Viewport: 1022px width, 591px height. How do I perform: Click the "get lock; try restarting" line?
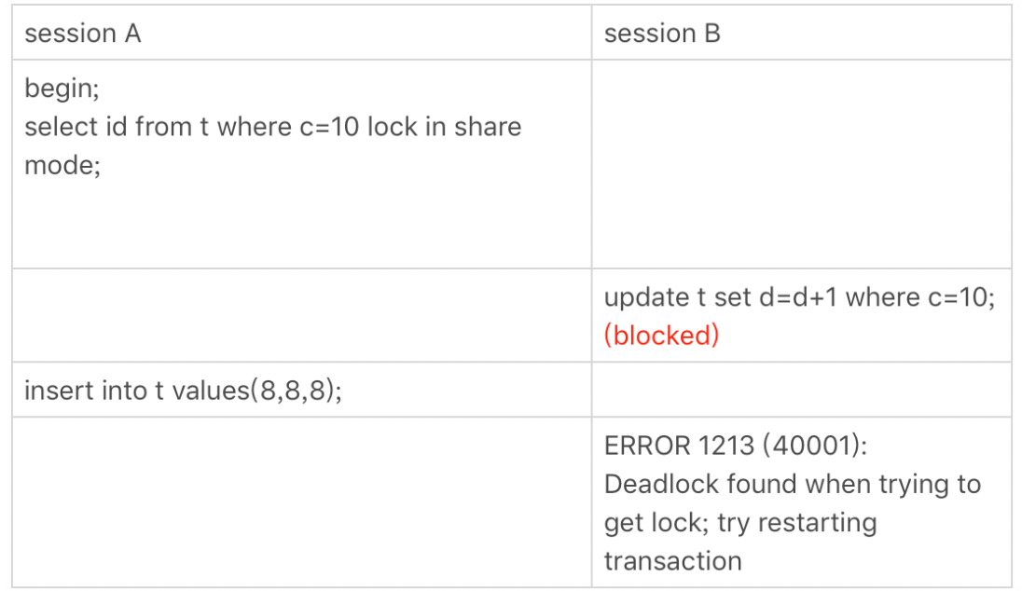pos(740,523)
